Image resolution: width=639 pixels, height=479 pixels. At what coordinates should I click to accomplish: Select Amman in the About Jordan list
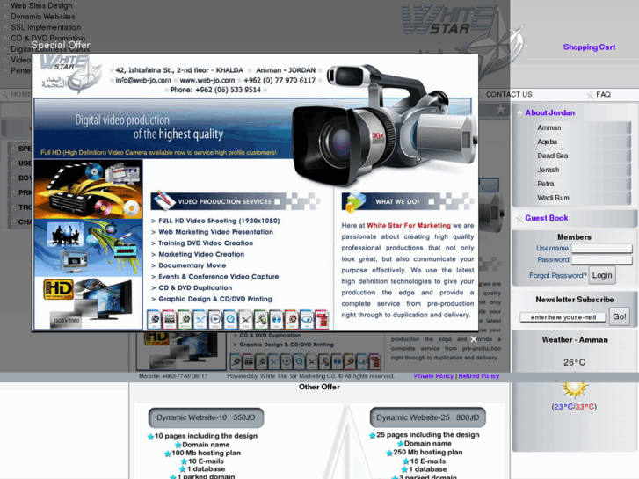click(x=549, y=127)
